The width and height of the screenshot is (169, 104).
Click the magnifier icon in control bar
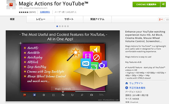(82, 95)
